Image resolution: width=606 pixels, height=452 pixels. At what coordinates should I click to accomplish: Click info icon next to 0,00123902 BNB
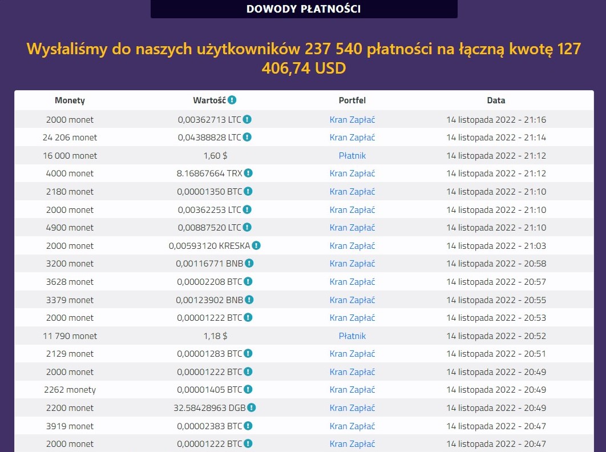(249, 300)
